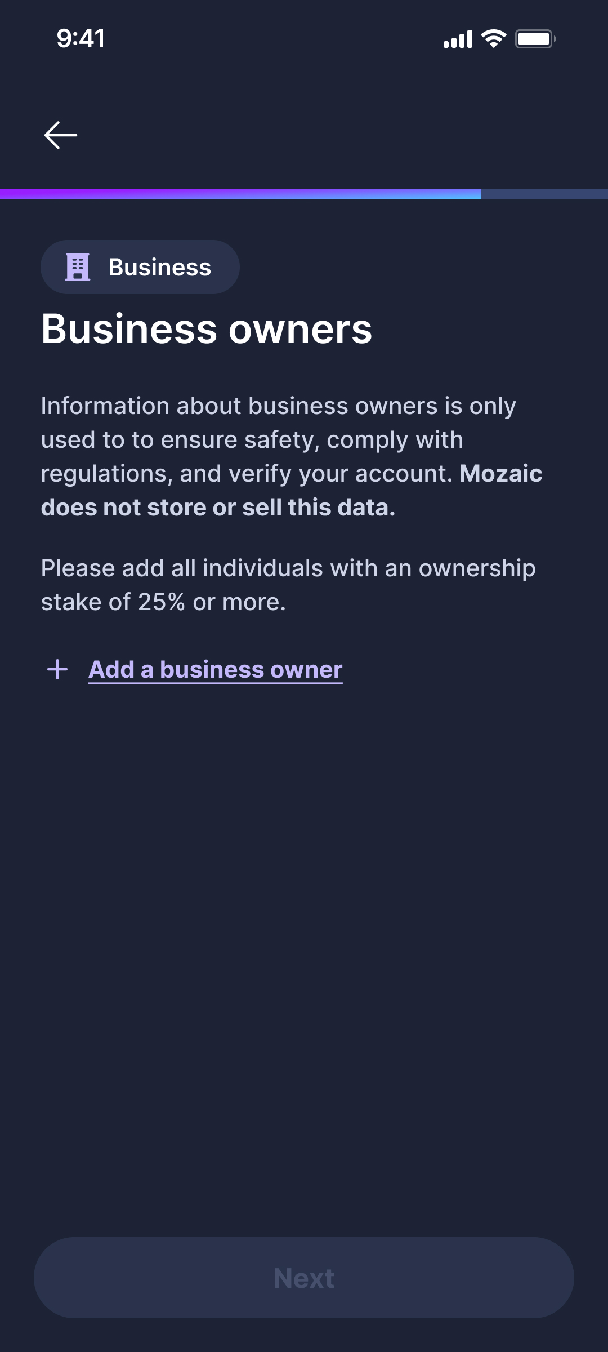Image resolution: width=608 pixels, height=1352 pixels.
Task: Click the filled gradient part of progress bar
Action: [x=240, y=194]
